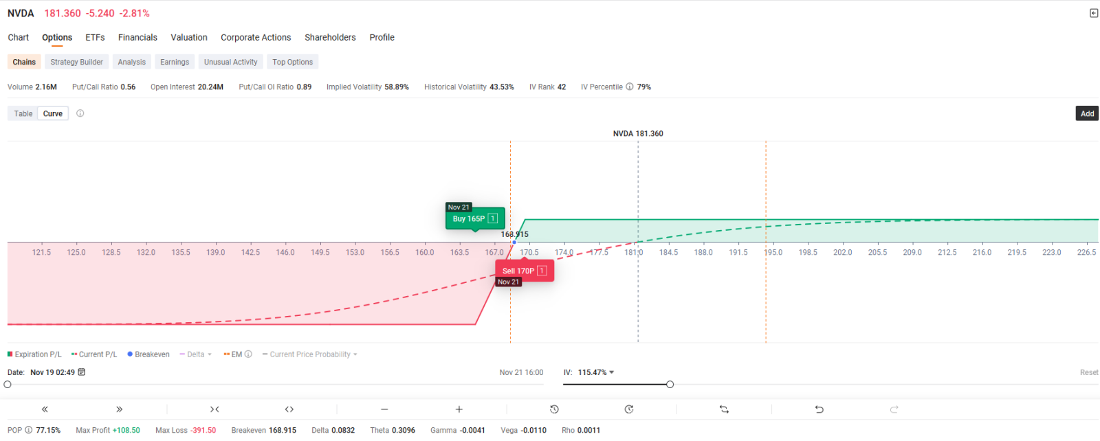This screenshot has width=1100, height=441.
Task: Click the swap legs reverse icon
Action: click(724, 409)
